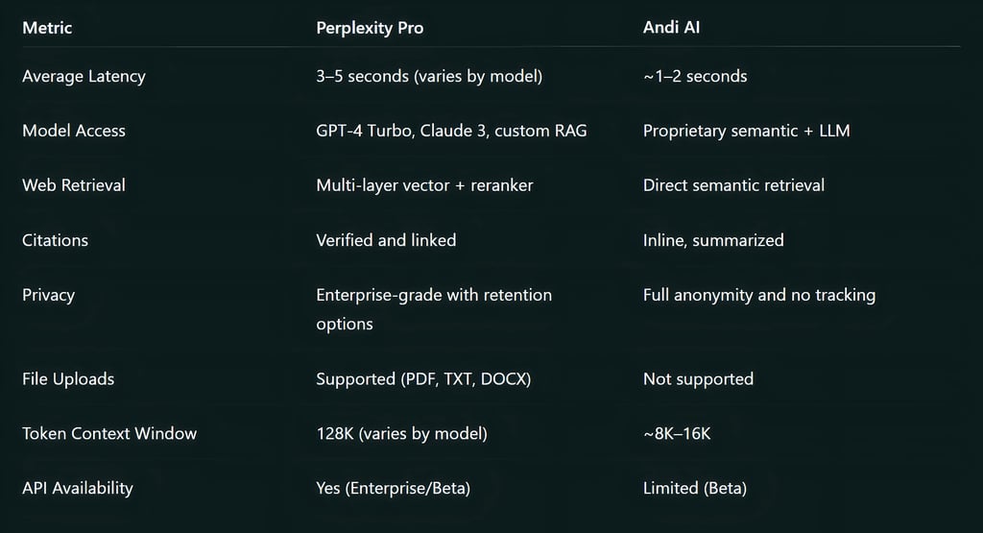This screenshot has height=533, width=983.
Task: Click the "~1–2 seconds" cell
Action: point(695,76)
